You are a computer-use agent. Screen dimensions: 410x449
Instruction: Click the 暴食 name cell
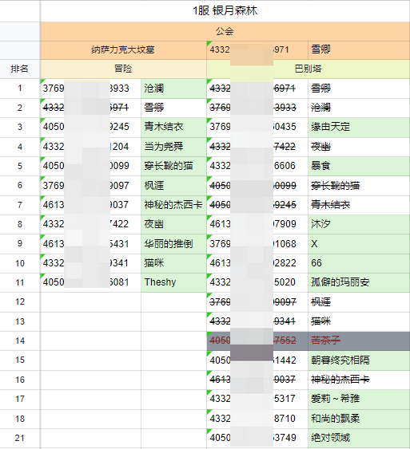(x=359, y=166)
